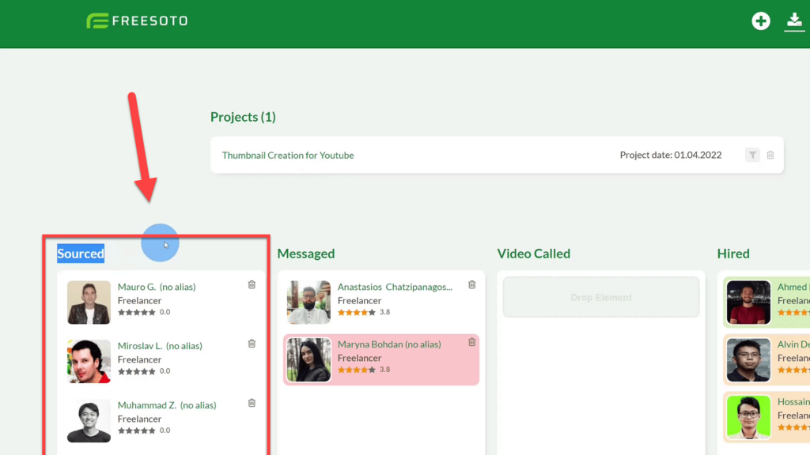Click the Freesoto logo
Viewport: 810px width, 455px height.
coord(137,21)
